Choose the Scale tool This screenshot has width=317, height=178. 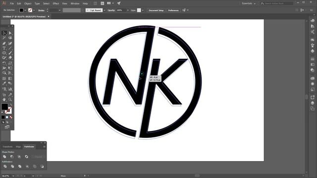coord(10,63)
